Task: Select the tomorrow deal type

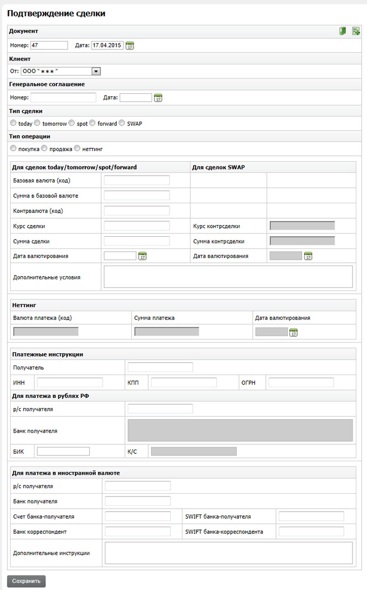Action: (x=37, y=123)
